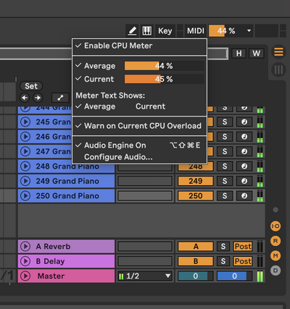Select the 249 Grand Piano track name

[67, 181]
